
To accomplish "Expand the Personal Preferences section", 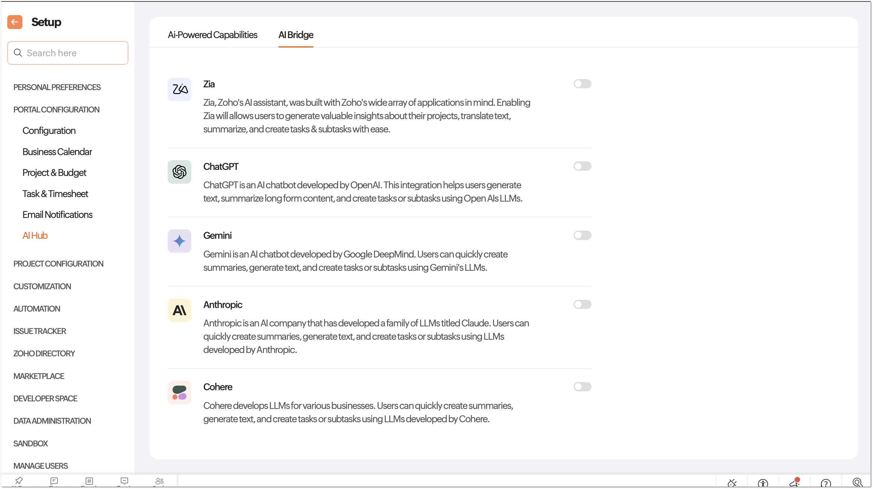I will coord(57,87).
